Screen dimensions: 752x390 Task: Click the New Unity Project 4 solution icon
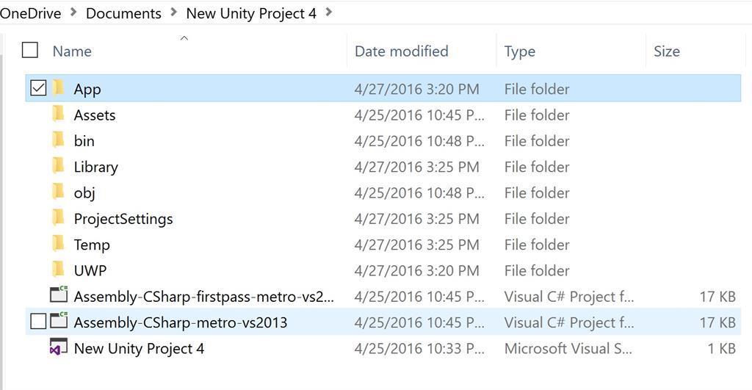[x=59, y=348]
